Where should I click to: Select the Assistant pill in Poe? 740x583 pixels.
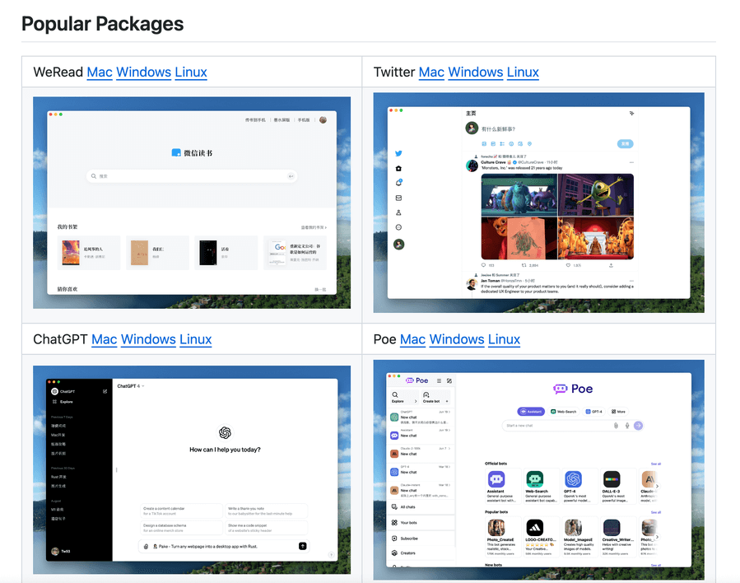click(531, 412)
